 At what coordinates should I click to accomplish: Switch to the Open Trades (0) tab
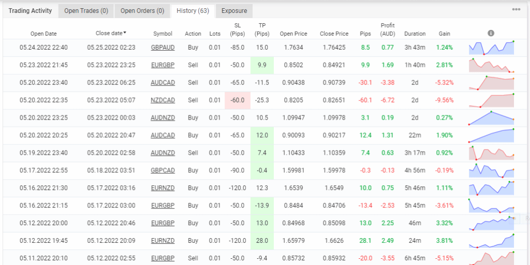click(x=86, y=10)
